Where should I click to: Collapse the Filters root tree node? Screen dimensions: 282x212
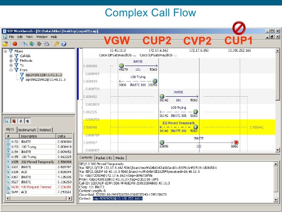[5, 51]
